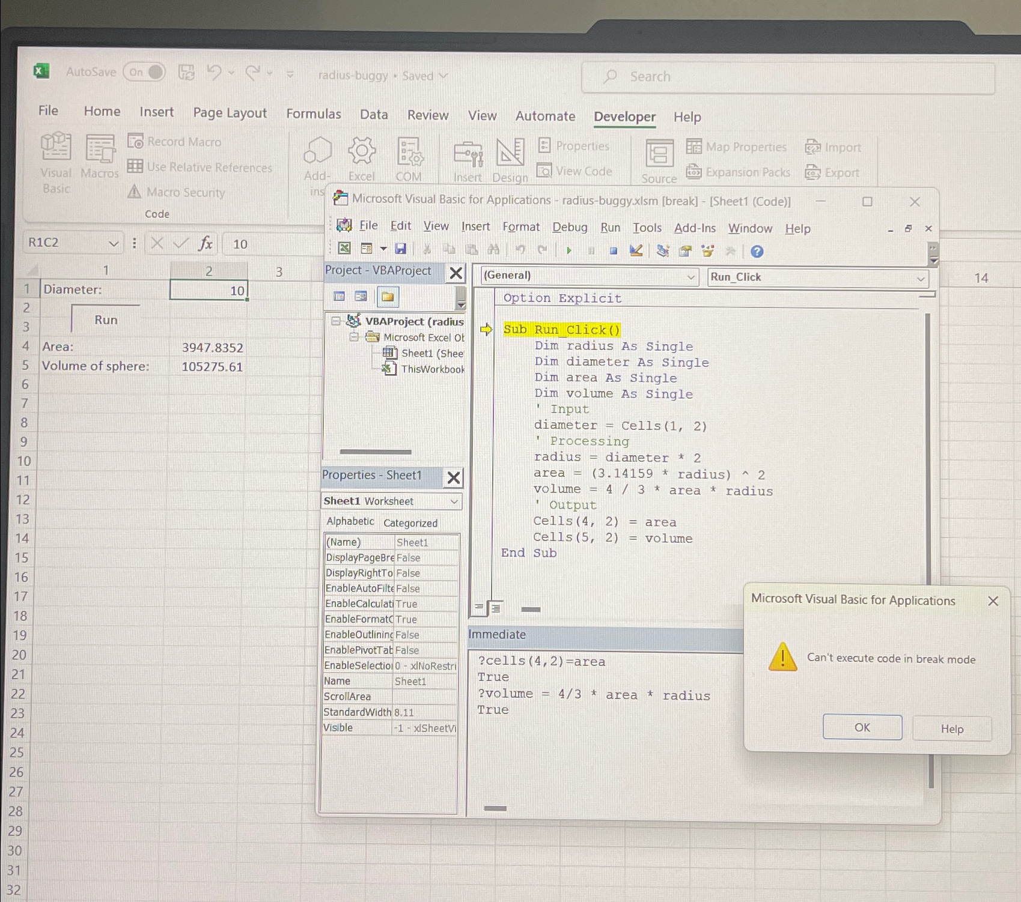The width and height of the screenshot is (1021, 902).
Task: Click OK in the break mode dialog
Action: [862, 727]
